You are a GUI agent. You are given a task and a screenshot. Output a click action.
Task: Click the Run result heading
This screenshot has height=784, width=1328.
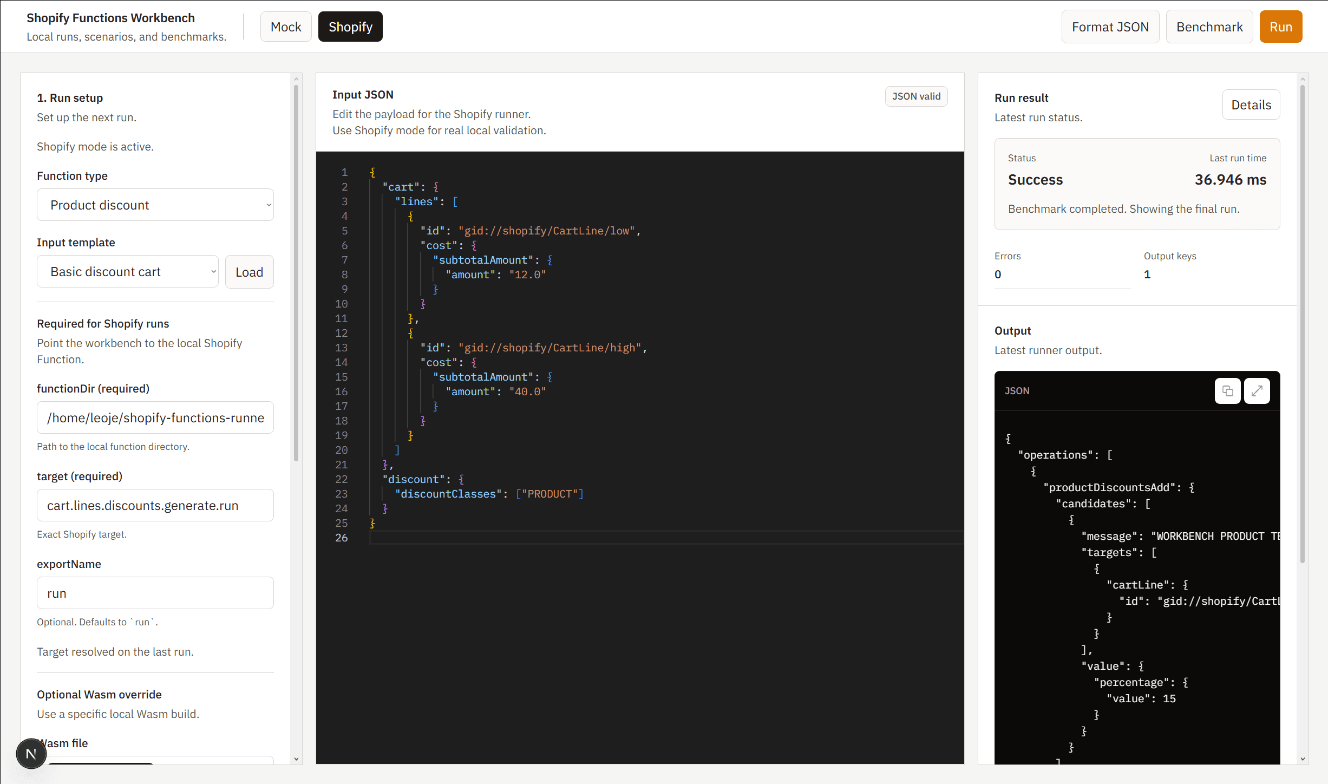point(1021,98)
